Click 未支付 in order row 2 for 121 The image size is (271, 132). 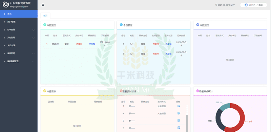click(x=156, y=54)
